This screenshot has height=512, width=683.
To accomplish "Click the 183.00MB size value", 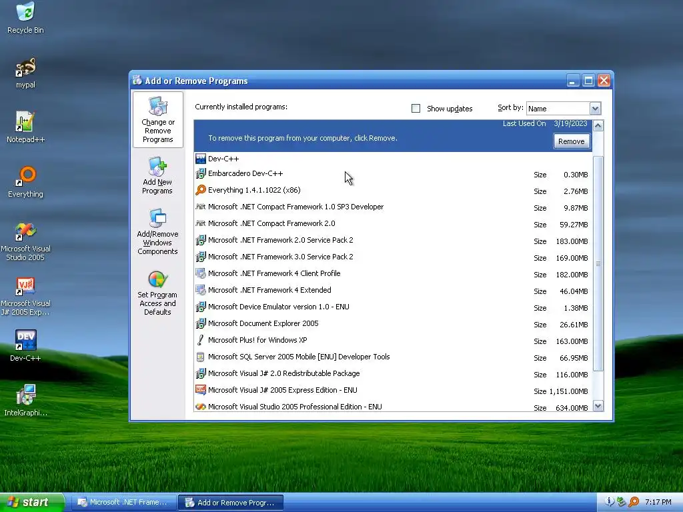I will pyautogui.click(x=572, y=241).
